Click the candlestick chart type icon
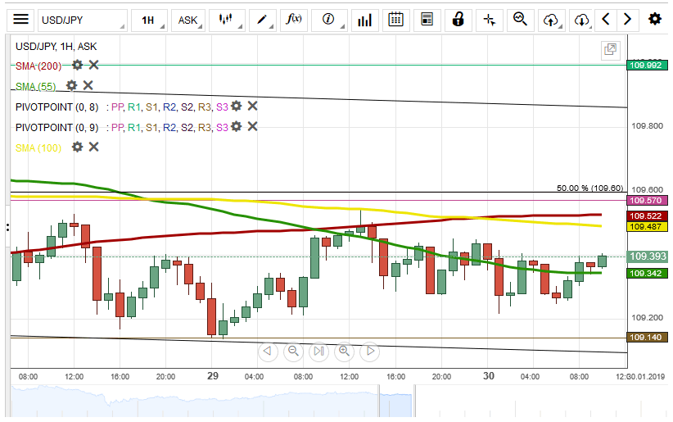The image size is (673, 422). pyautogui.click(x=226, y=20)
